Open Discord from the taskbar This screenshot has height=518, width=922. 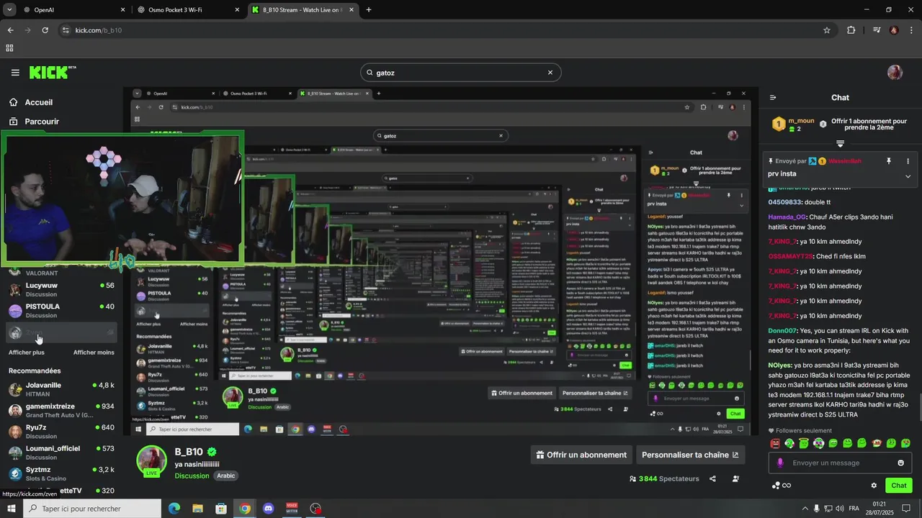269,509
